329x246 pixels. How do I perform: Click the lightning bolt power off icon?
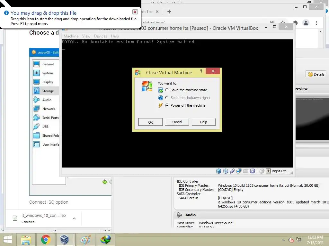tap(161, 105)
